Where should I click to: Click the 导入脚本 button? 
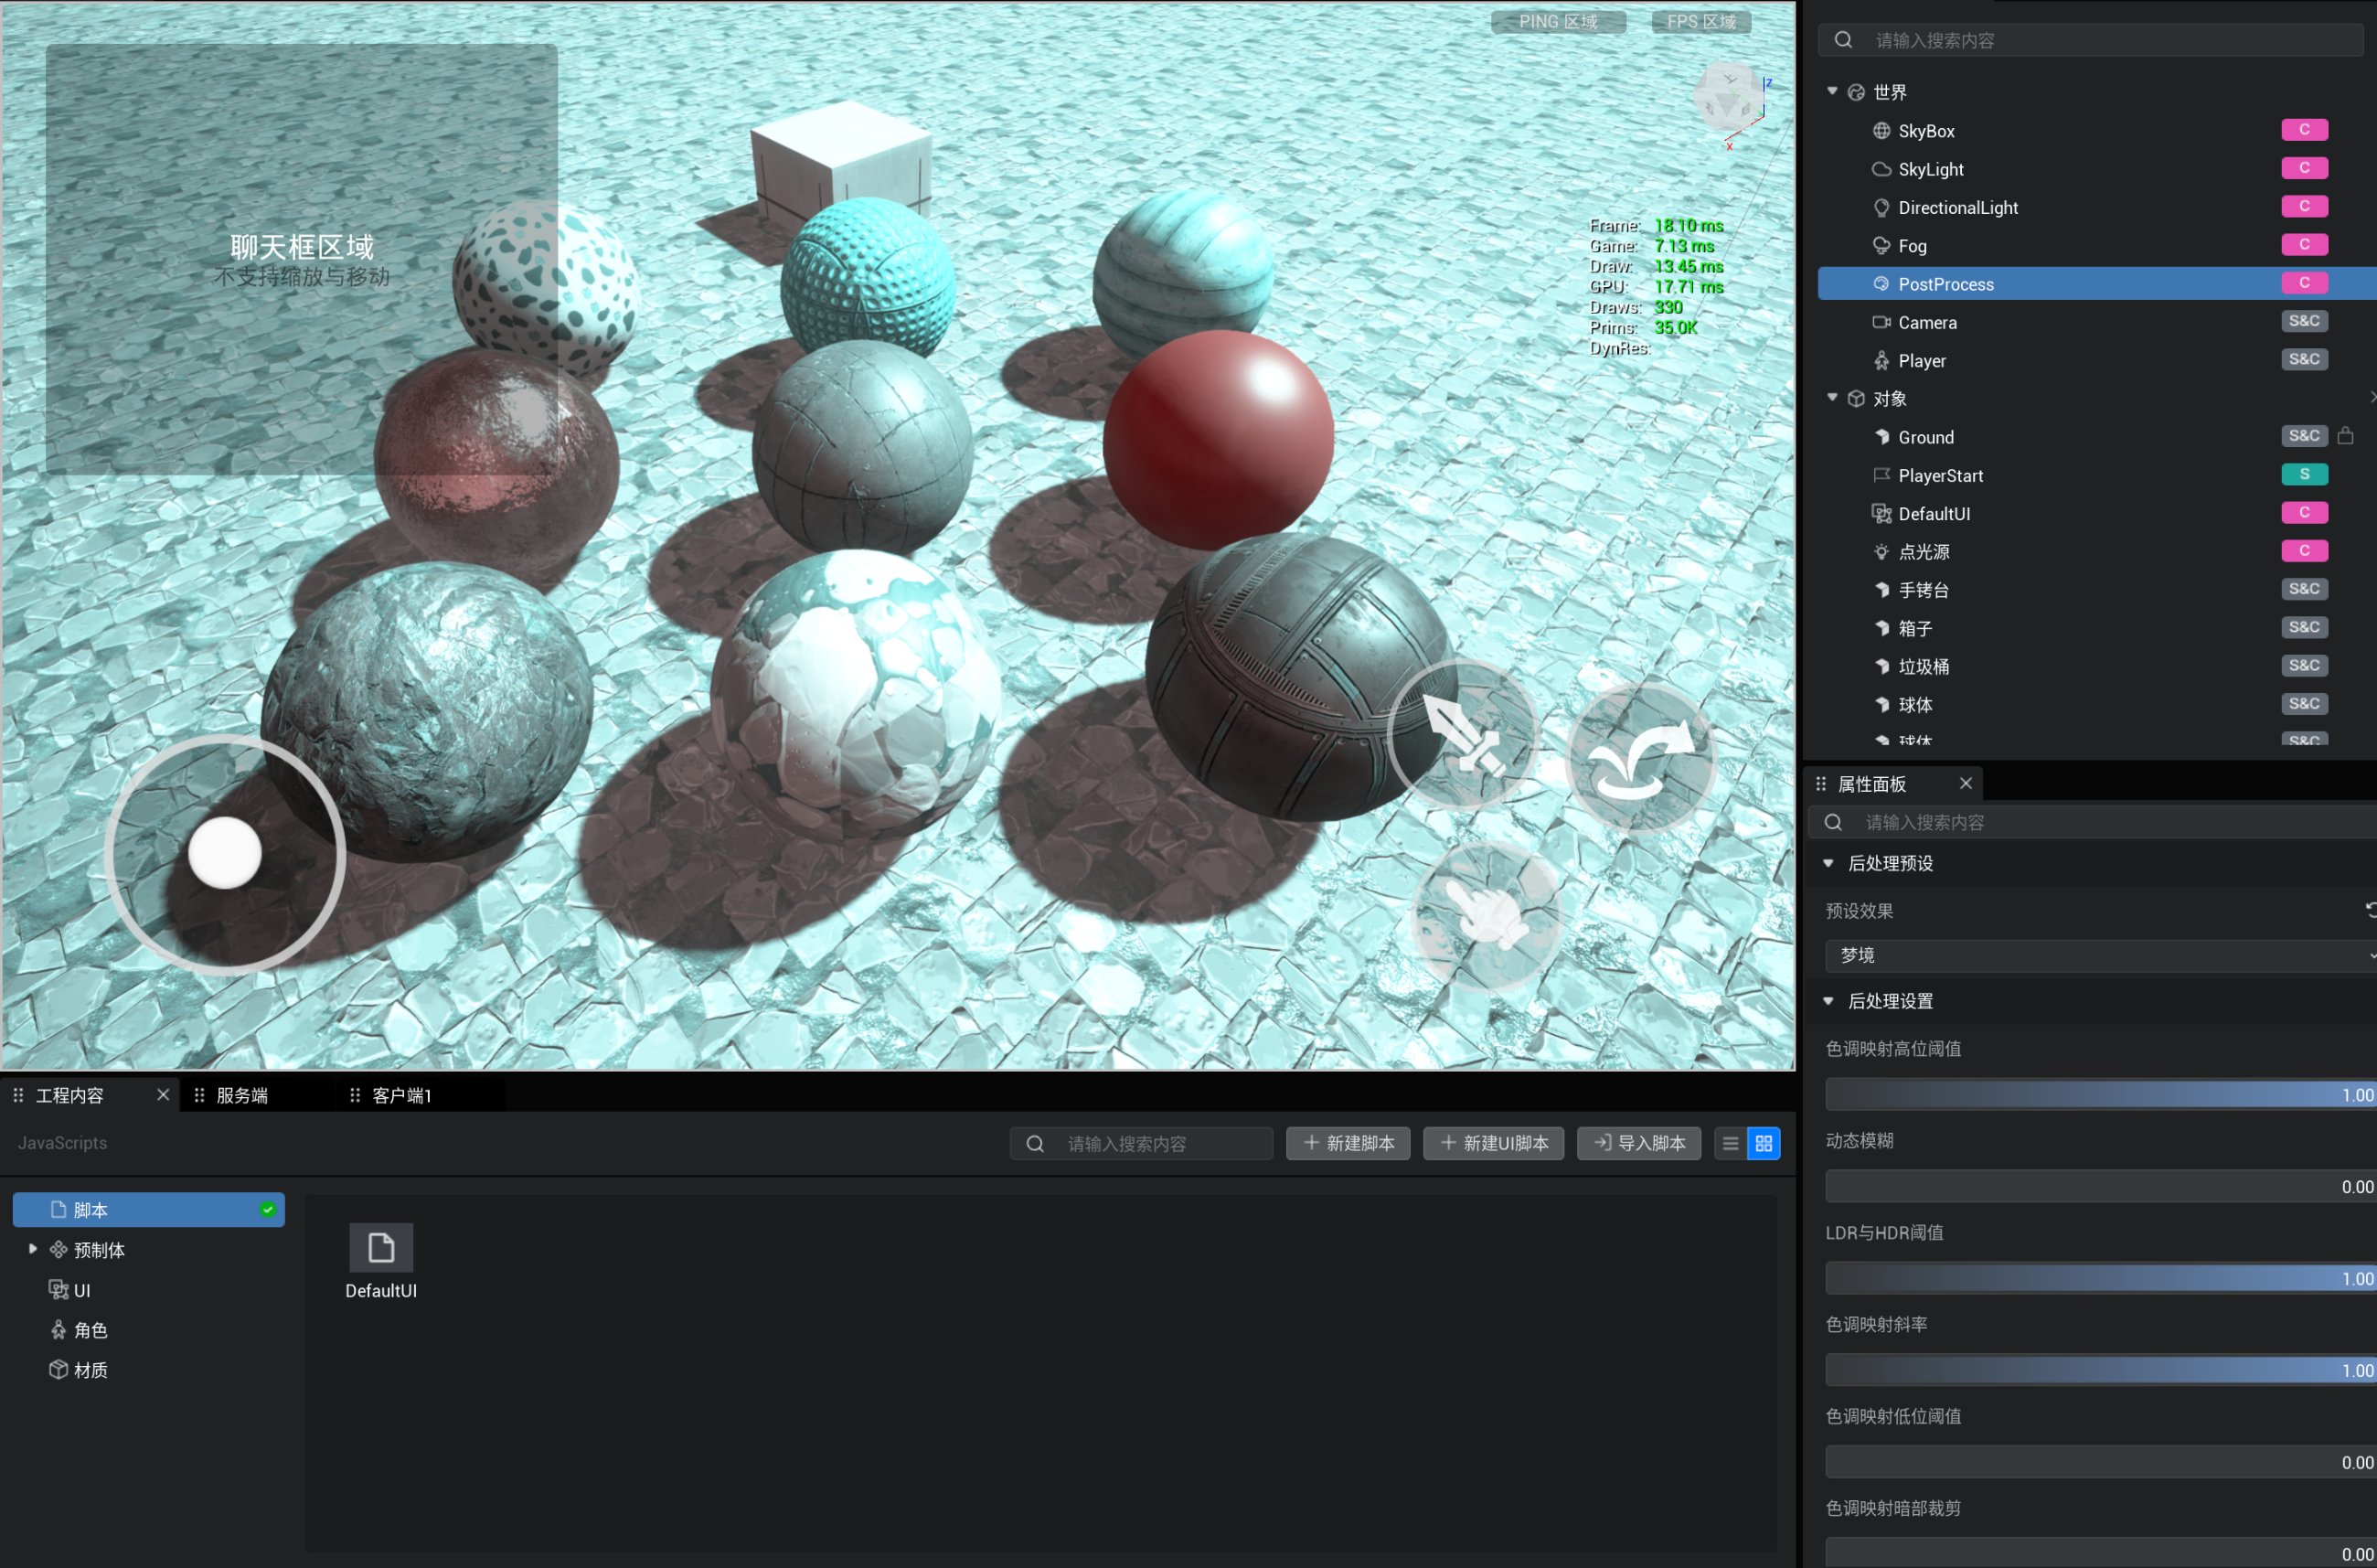(1639, 1143)
